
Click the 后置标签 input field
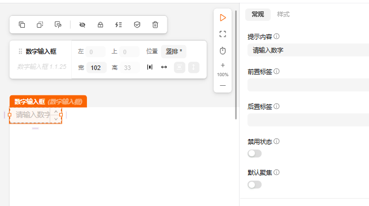[308, 120]
